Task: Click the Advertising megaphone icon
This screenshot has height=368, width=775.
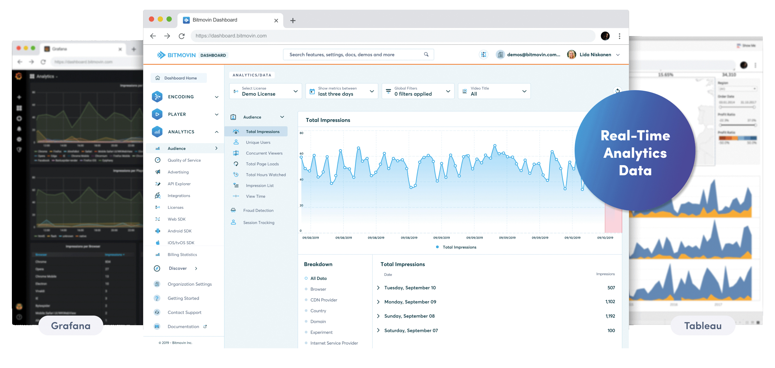Action: click(x=157, y=172)
